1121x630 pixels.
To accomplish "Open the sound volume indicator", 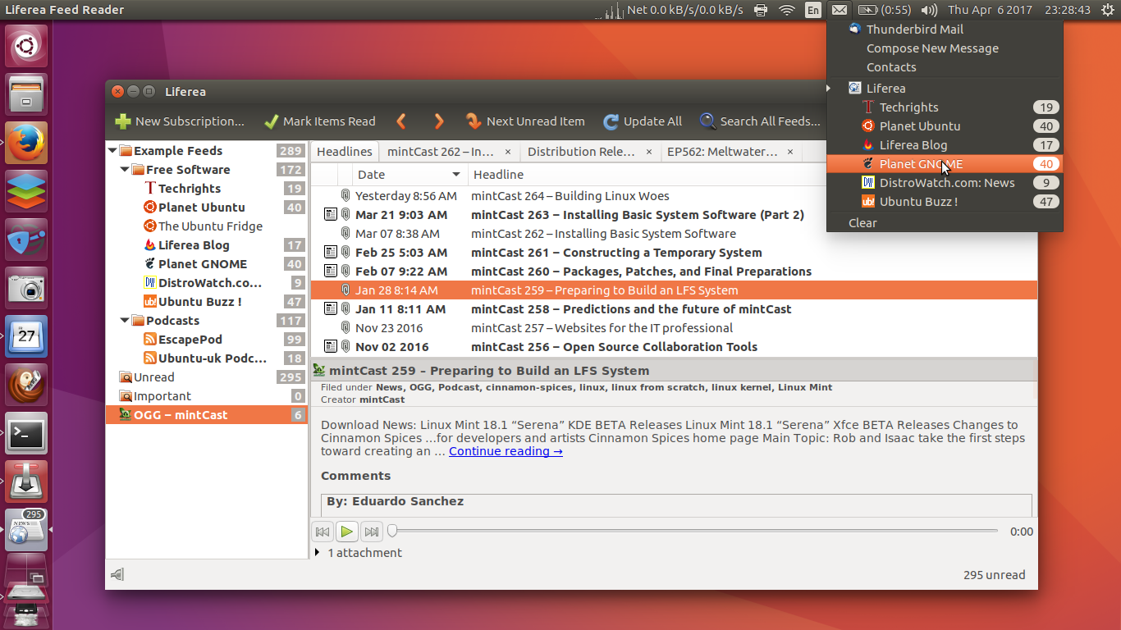I will (x=929, y=10).
